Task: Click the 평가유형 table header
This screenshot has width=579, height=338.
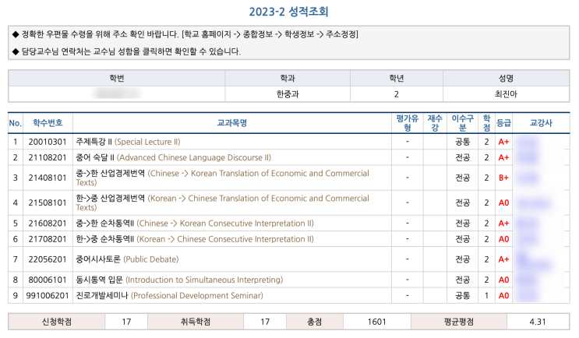Action: 408,123
